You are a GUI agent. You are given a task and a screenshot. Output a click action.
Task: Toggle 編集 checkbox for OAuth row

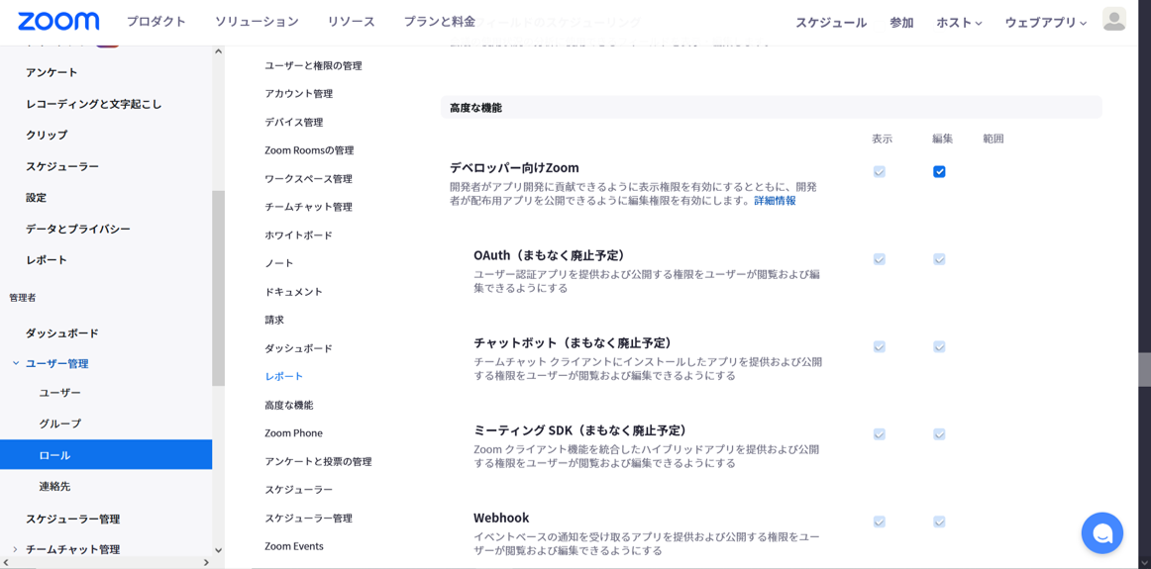[939, 259]
